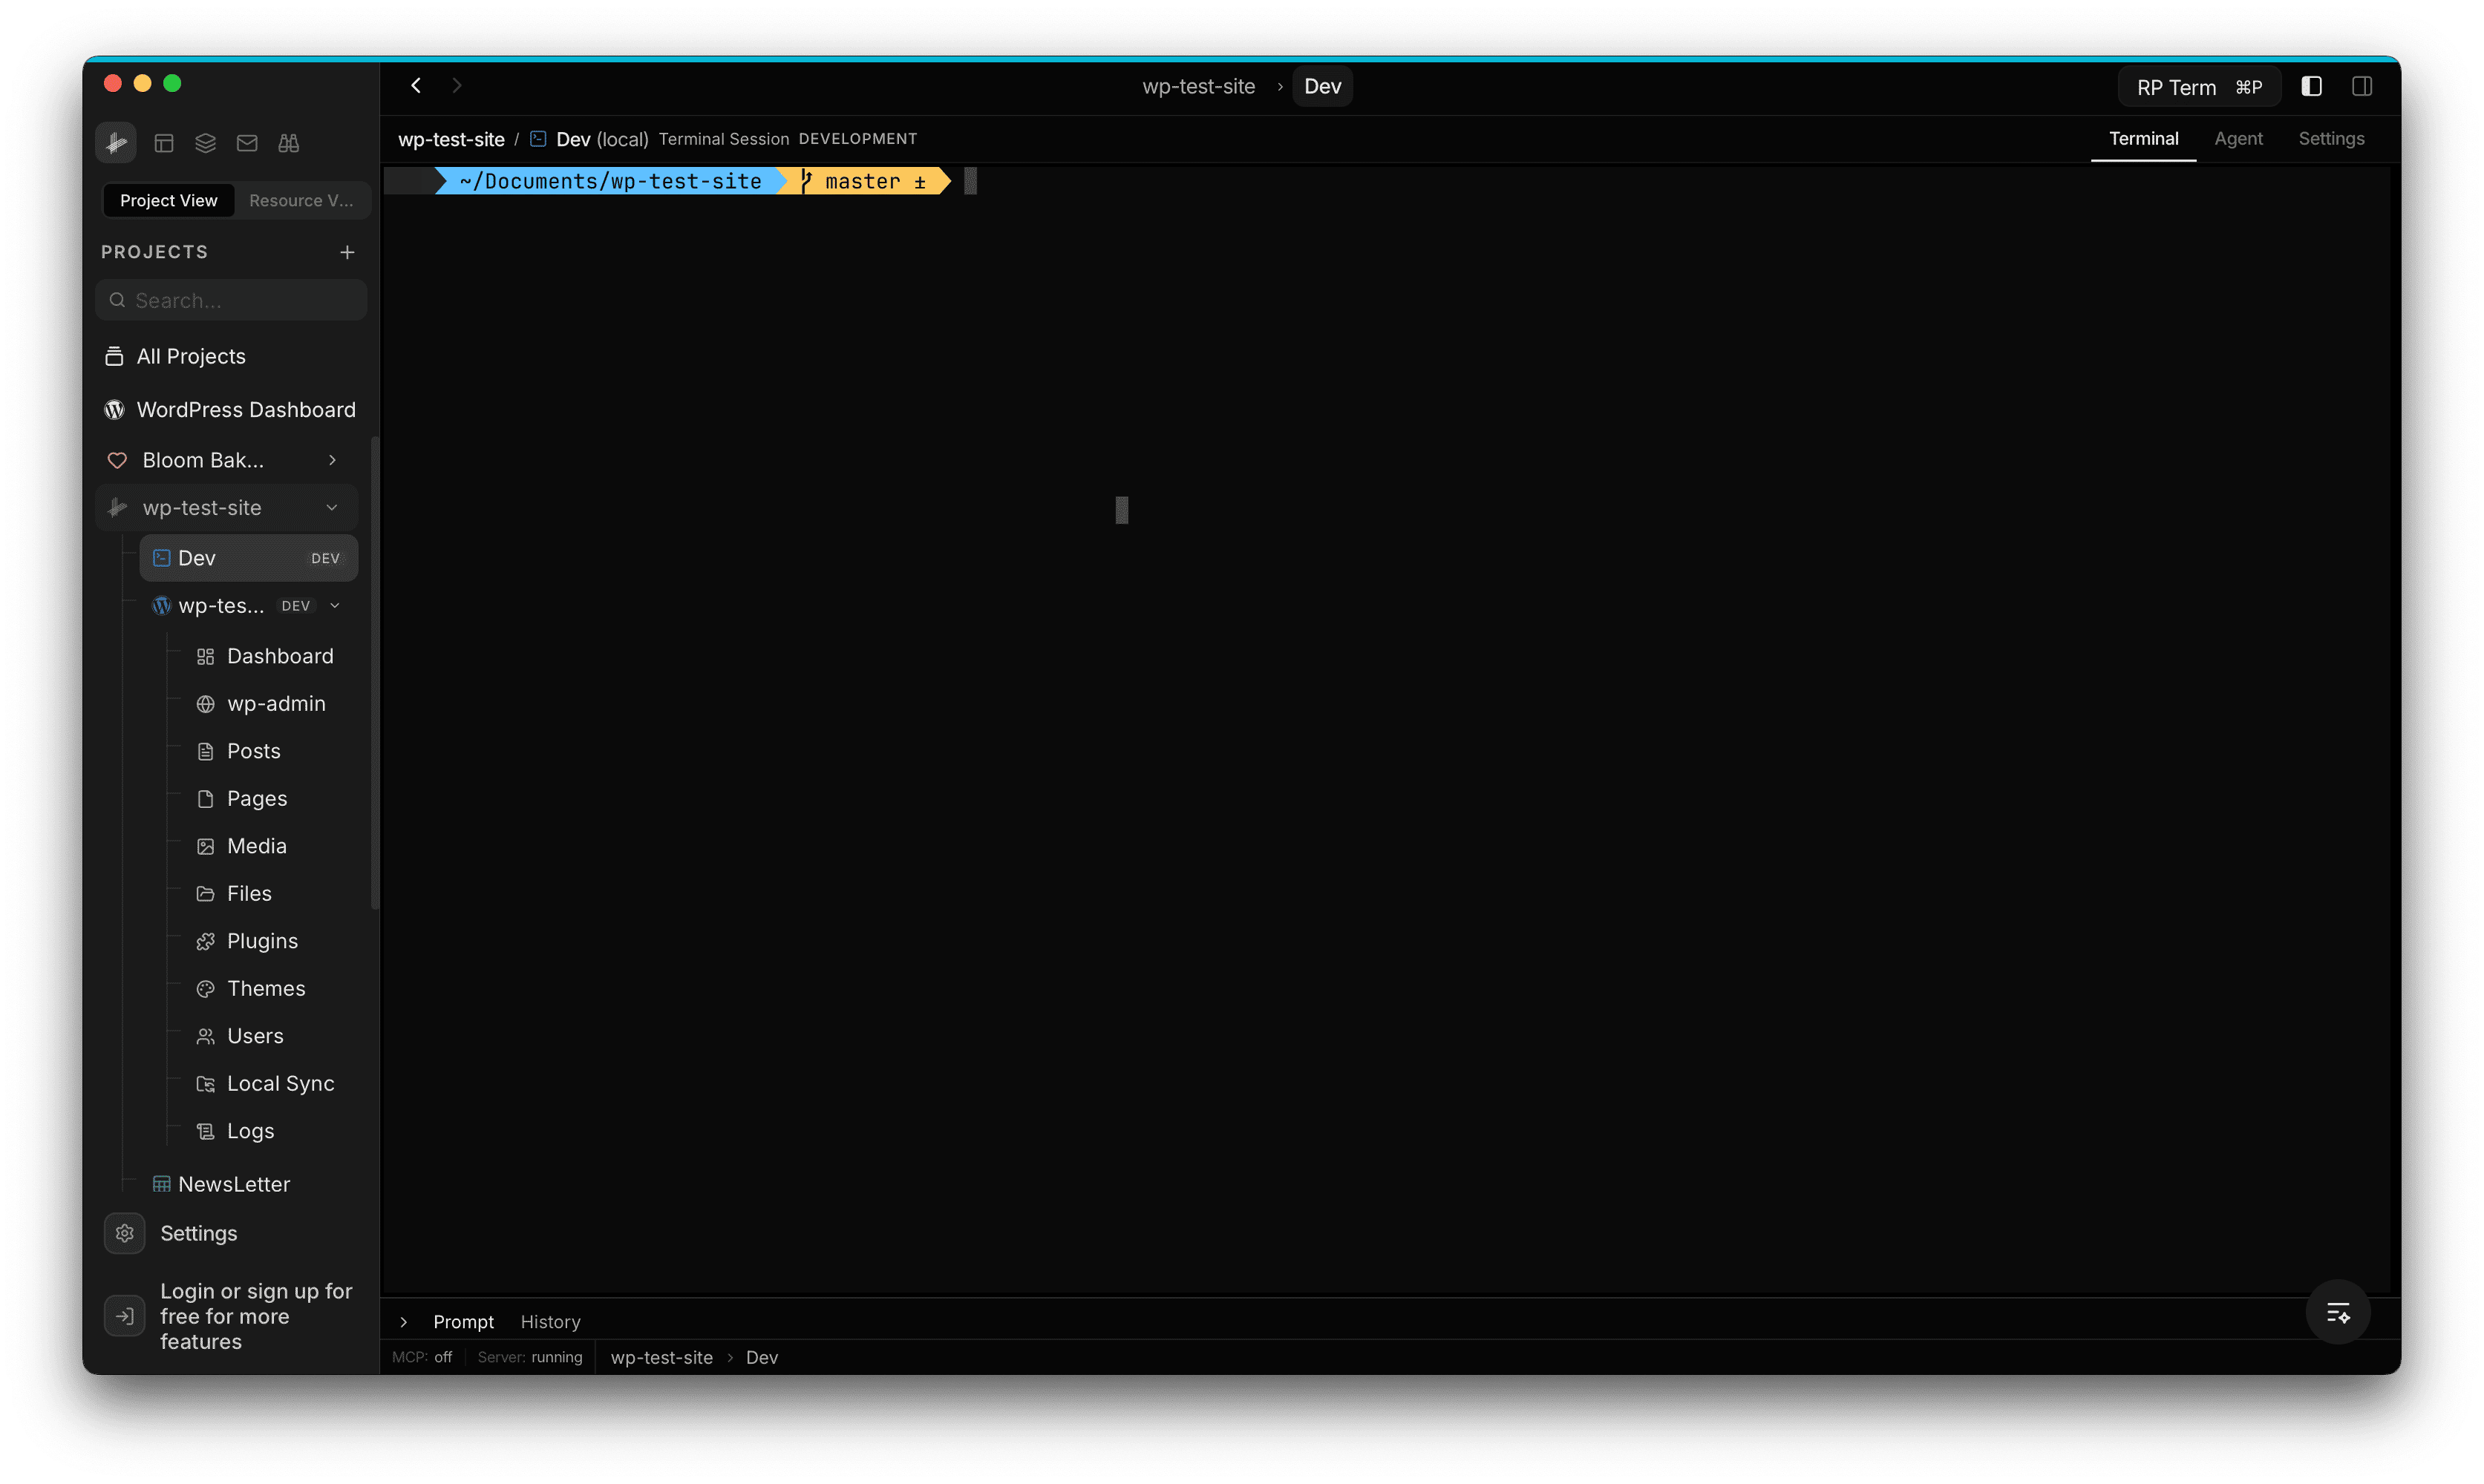Click the plus icon beside PROJECTS
Viewport: 2484px width, 1484px height.
pyautogui.click(x=347, y=252)
